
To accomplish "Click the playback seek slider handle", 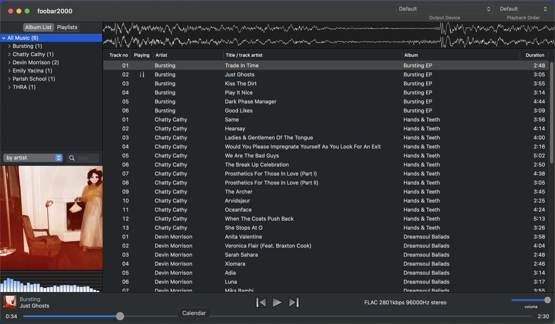I will click(x=120, y=316).
